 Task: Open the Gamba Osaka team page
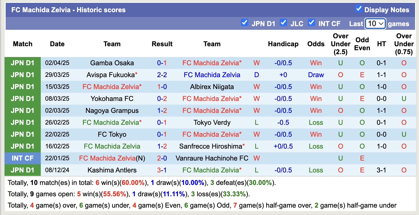tap(112, 63)
